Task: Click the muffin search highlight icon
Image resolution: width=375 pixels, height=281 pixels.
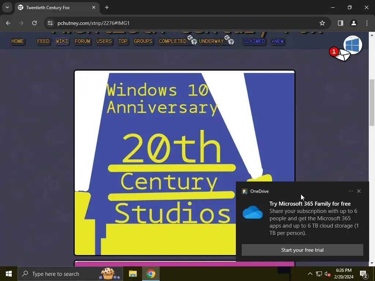Action: pyautogui.click(x=109, y=274)
